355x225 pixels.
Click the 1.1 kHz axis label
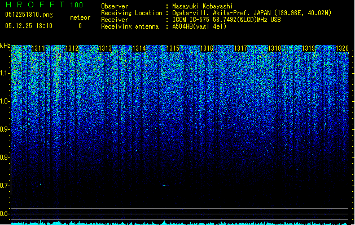pos(5,73)
